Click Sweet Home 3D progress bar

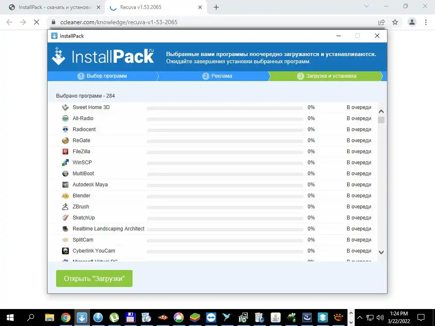pyautogui.click(x=225, y=108)
